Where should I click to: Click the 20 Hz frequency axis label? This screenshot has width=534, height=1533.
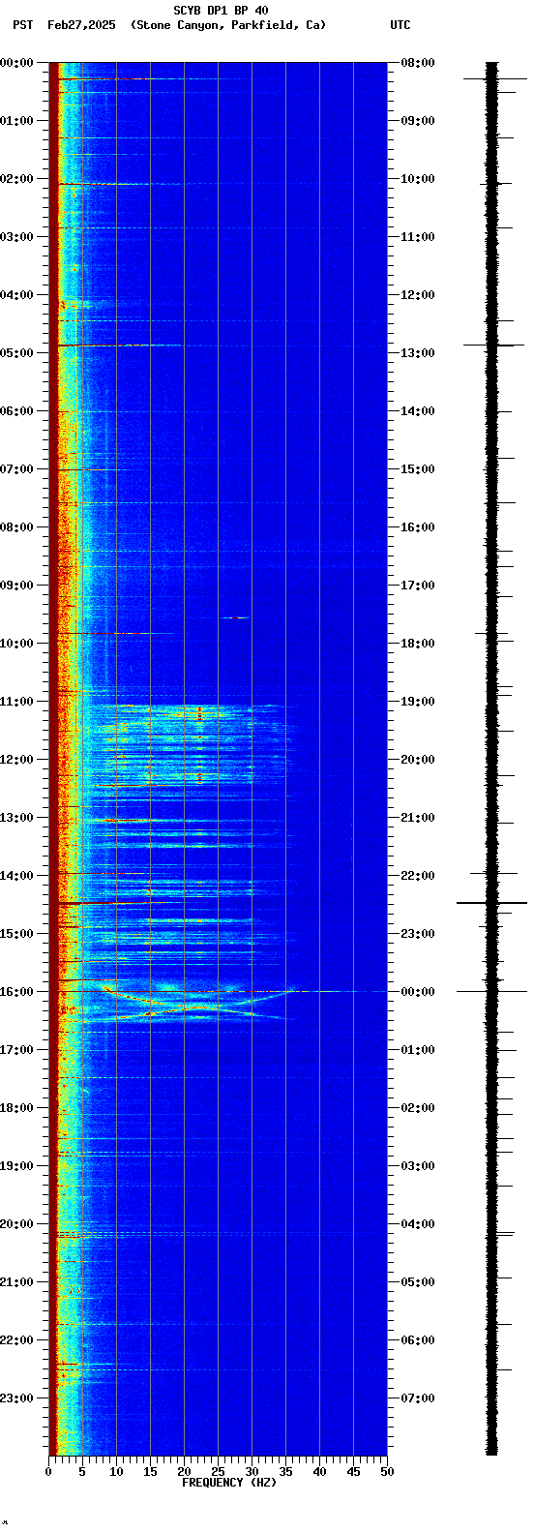(184, 1472)
